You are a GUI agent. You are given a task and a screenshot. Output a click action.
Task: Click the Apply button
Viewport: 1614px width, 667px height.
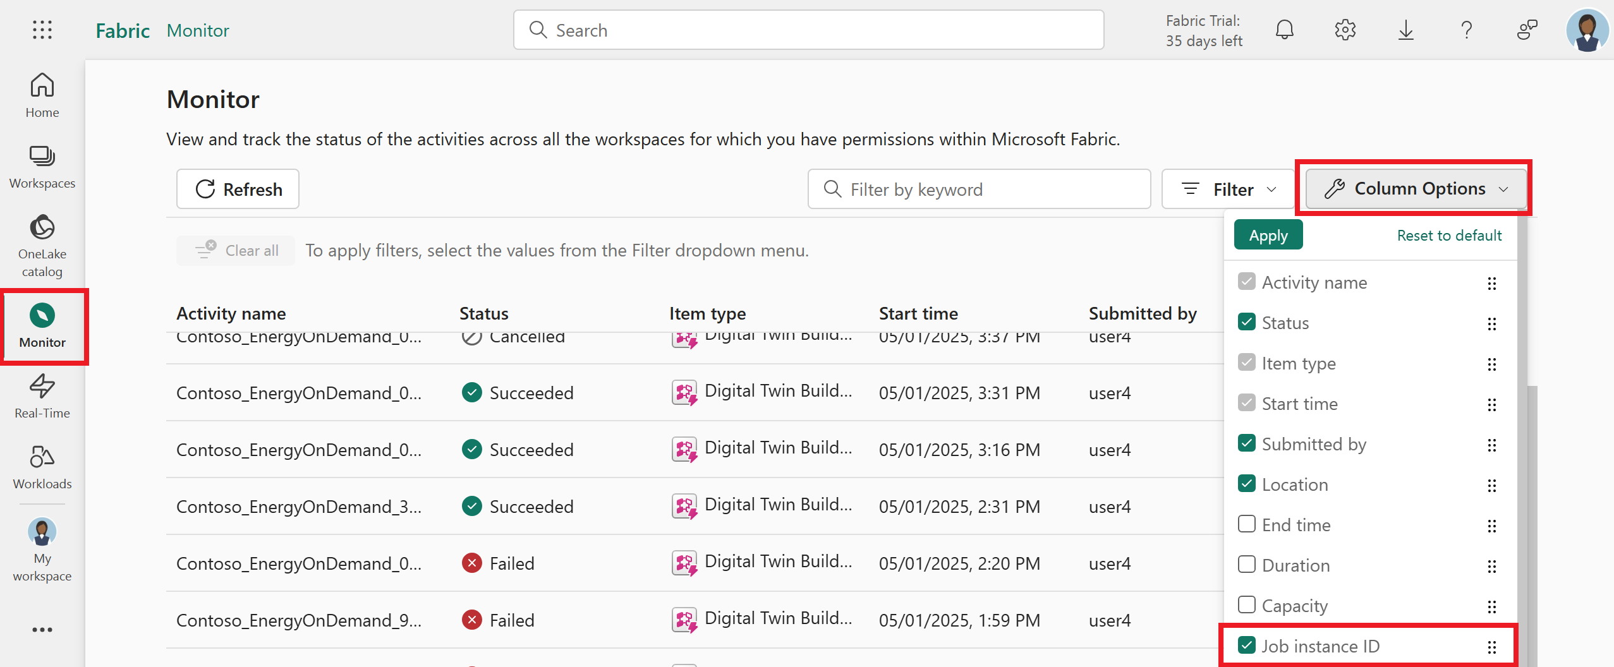[1268, 236]
